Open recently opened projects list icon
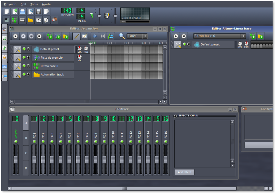This screenshot has width=275, height=193. [31, 12]
